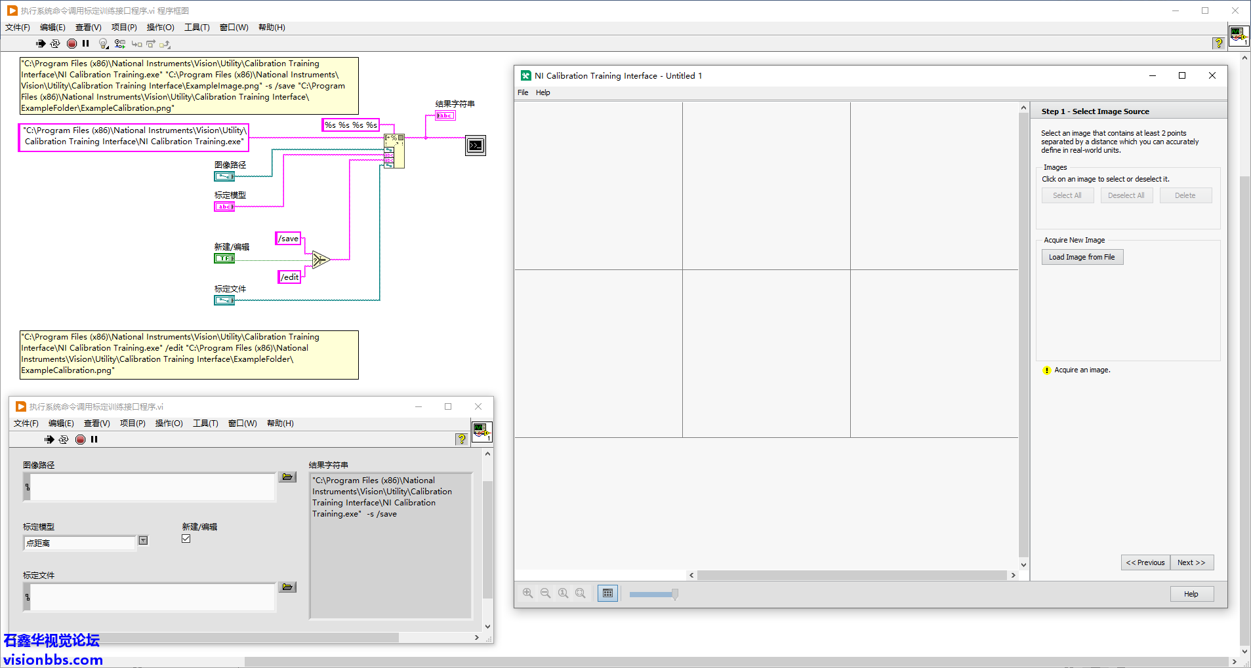Click the << Previous button

1145,562
